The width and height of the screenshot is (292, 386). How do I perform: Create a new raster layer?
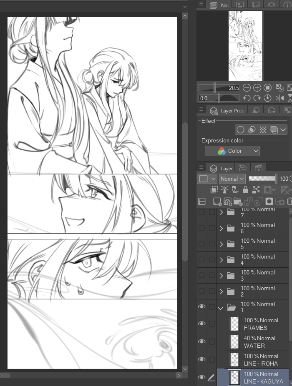pos(217,202)
